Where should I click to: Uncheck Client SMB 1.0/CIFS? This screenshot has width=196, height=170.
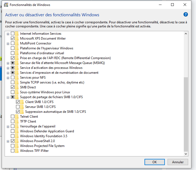(x=18, y=102)
